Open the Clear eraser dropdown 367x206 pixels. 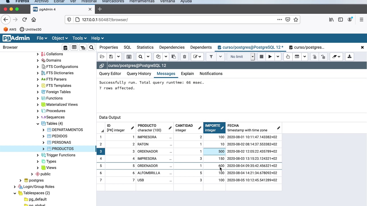point(336,57)
